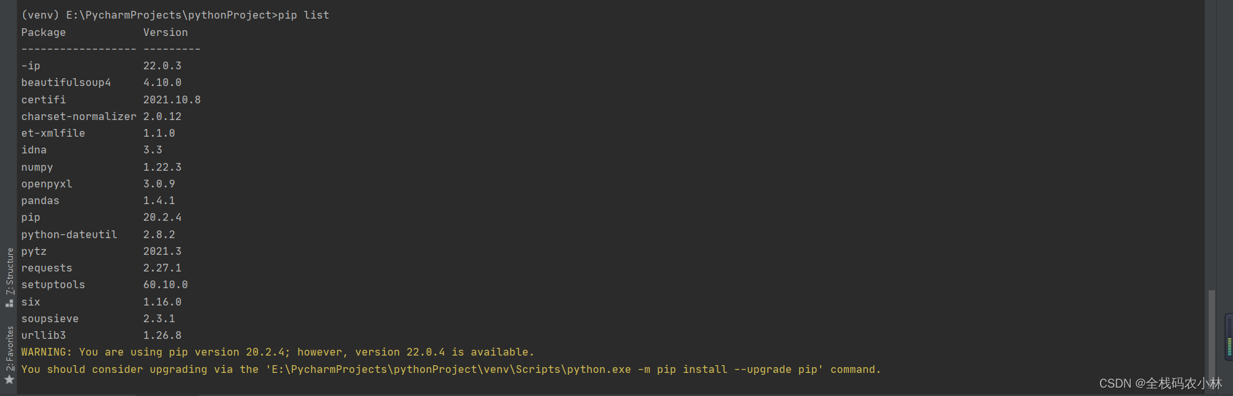Click the openpyxl package name

click(47, 184)
